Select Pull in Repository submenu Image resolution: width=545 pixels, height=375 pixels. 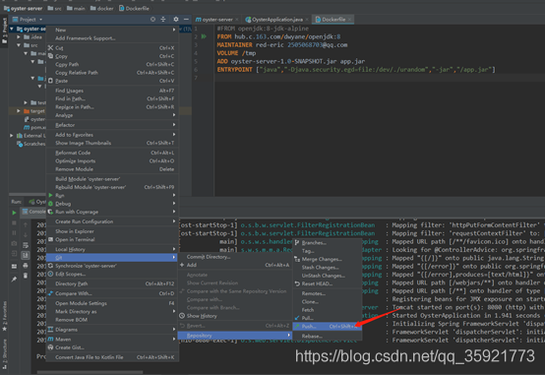pyautogui.click(x=328, y=318)
